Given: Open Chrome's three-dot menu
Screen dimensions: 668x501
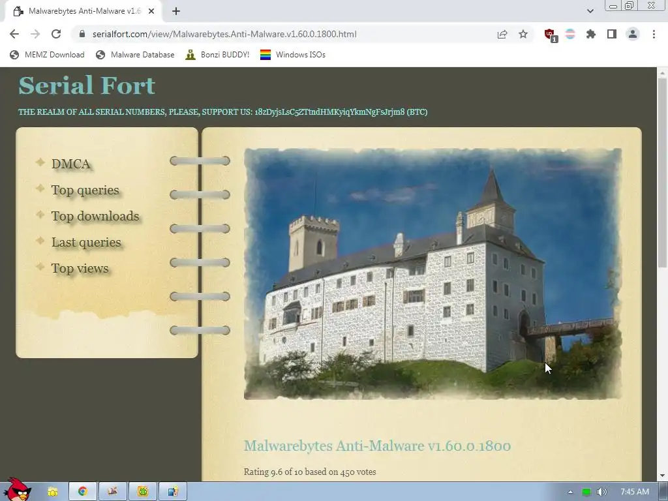Looking at the screenshot, I should coord(654,34).
